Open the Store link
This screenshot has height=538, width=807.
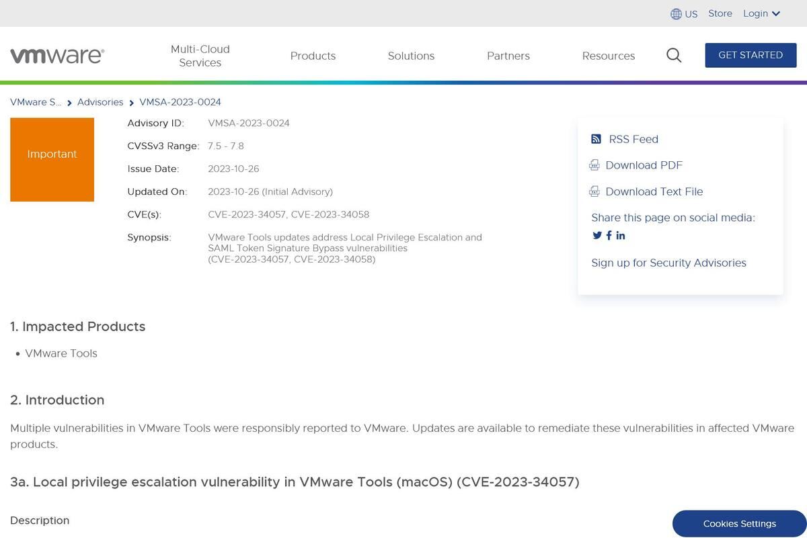[720, 13]
